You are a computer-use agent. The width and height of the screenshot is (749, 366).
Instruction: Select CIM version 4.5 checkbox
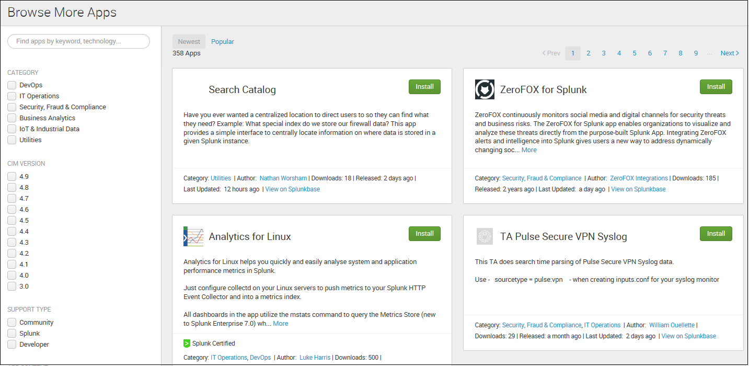[11, 221]
